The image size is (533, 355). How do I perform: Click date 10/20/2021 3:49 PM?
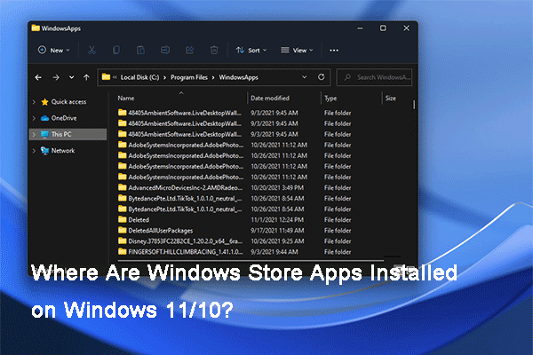point(277,188)
